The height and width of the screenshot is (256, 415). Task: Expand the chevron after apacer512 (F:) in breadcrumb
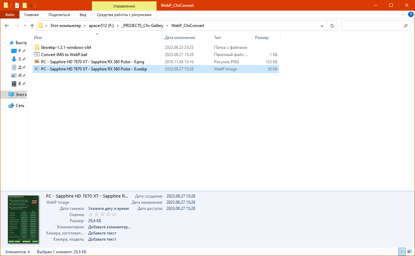click(118, 26)
